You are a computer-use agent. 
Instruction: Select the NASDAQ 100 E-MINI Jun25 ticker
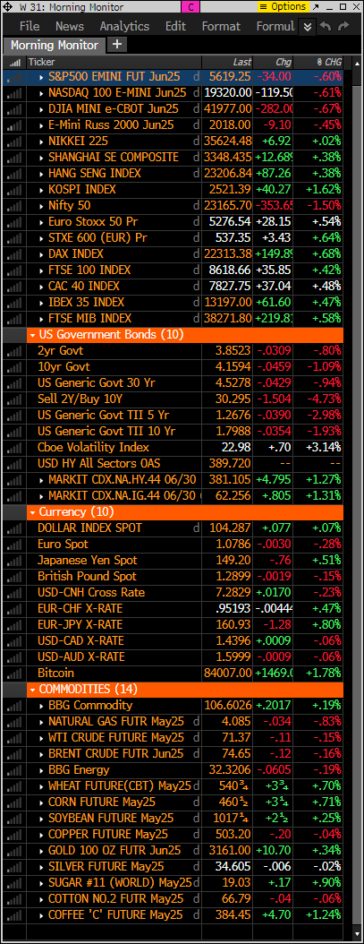(117, 93)
